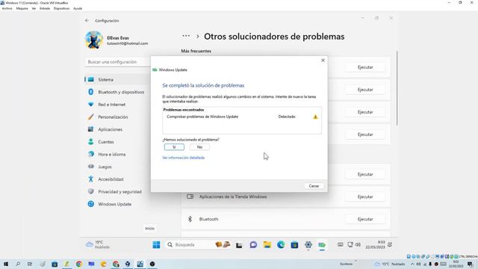Run the Bluetooth troubleshooter with Ejecutar

[365, 219]
